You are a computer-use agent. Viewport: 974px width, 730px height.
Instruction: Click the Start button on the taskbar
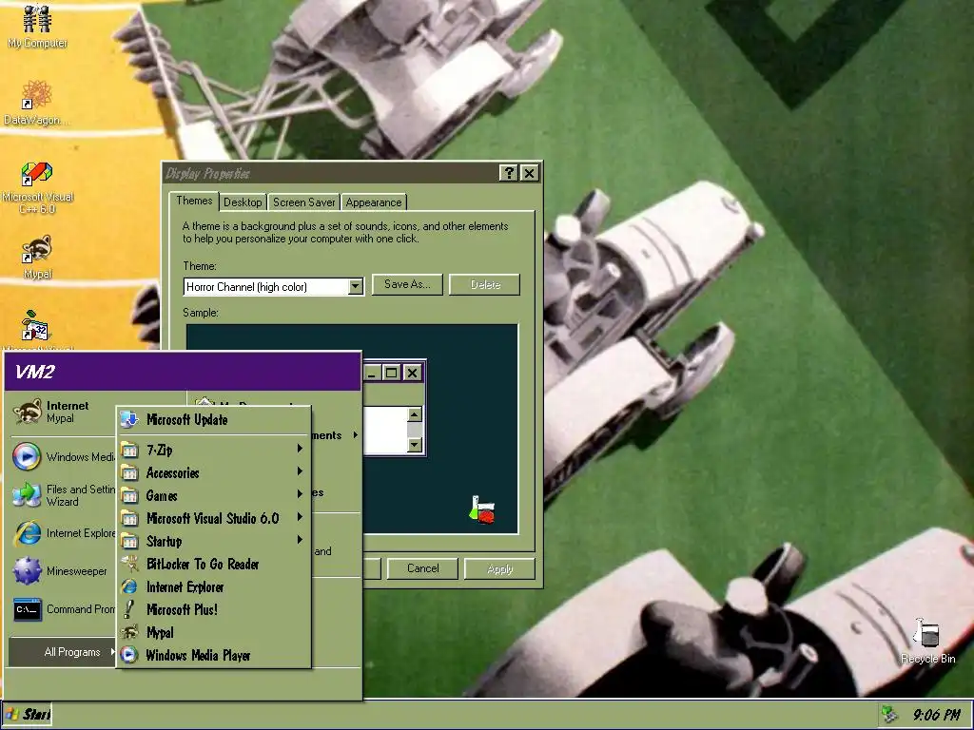[x=28, y=715]
